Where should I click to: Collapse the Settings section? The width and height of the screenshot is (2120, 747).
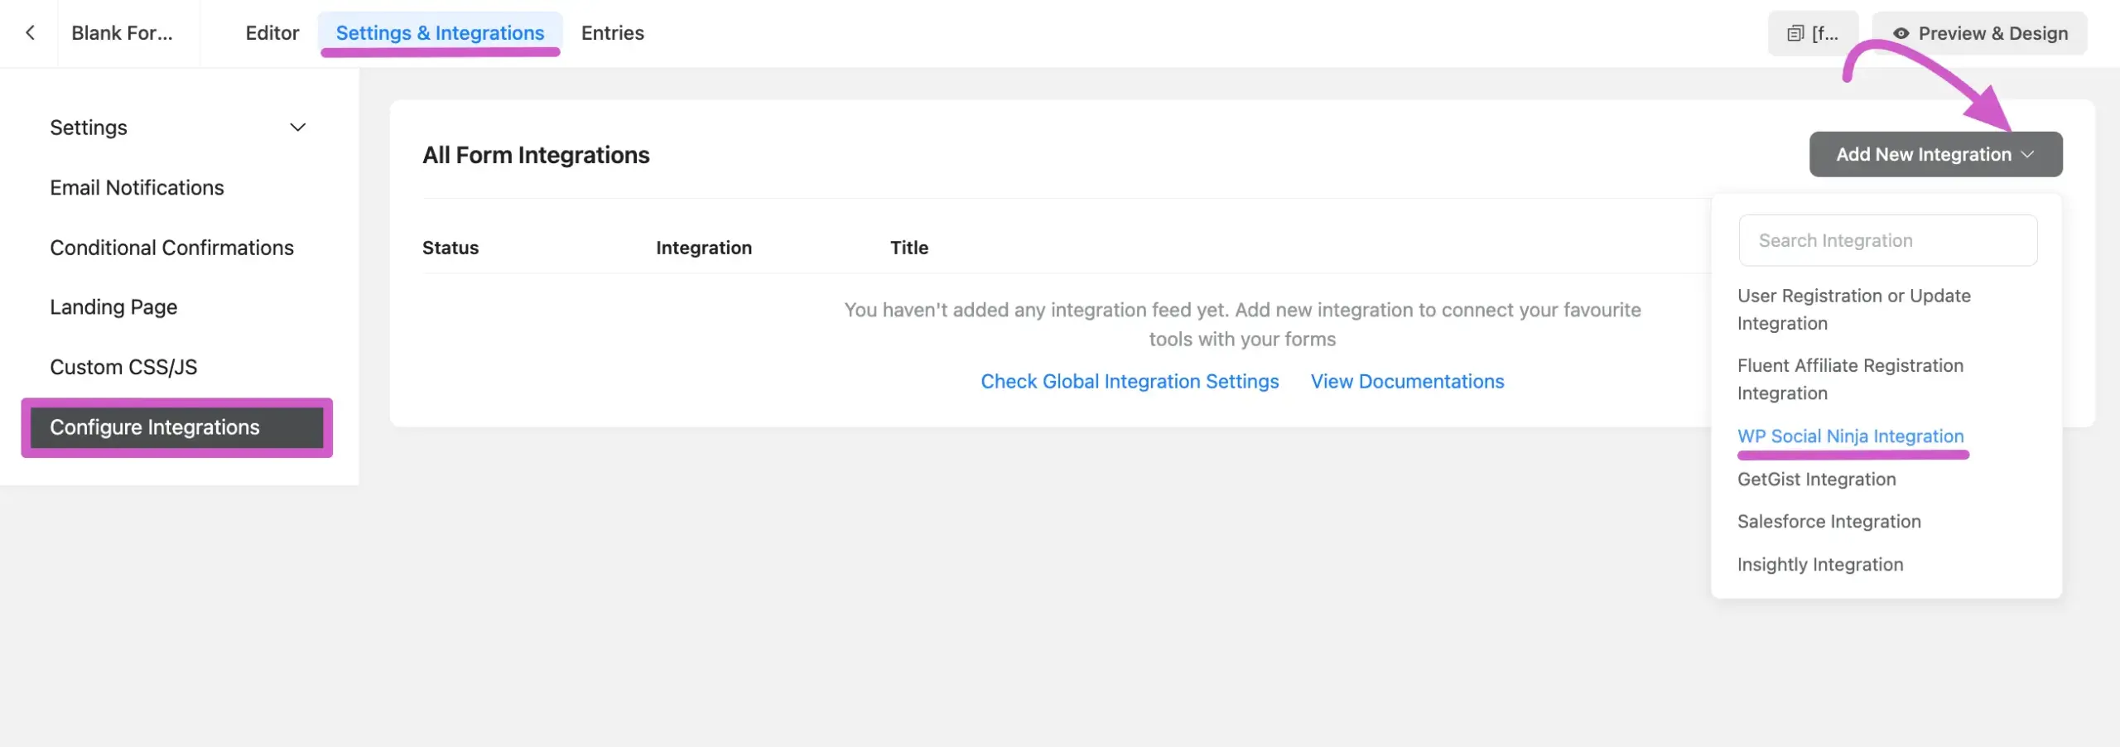[297, 128]
